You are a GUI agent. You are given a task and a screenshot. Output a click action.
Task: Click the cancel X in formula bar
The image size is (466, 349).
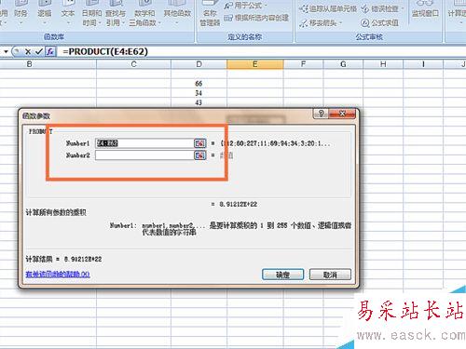point(28,51)
